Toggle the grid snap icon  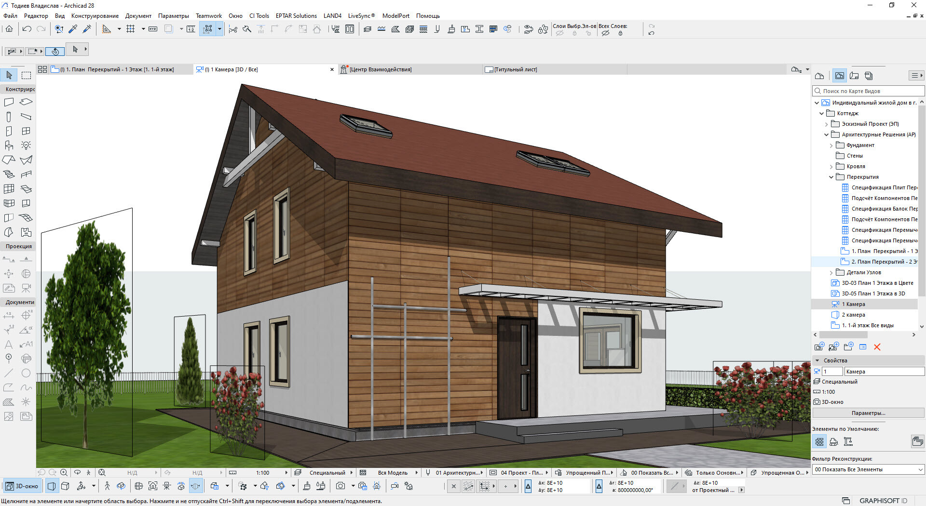130,29
